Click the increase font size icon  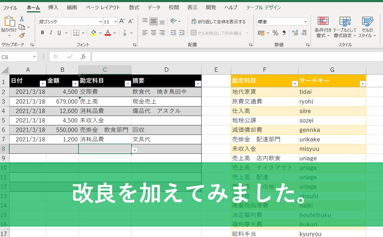(122, 21)
